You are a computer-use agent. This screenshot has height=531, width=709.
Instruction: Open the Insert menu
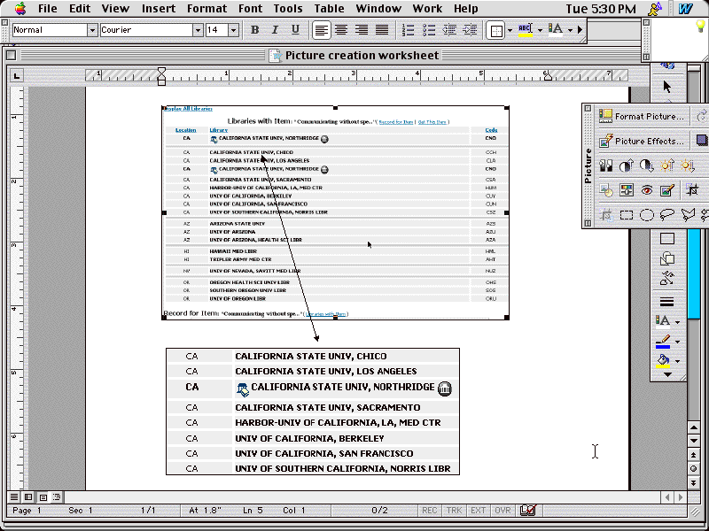point(159,9)
